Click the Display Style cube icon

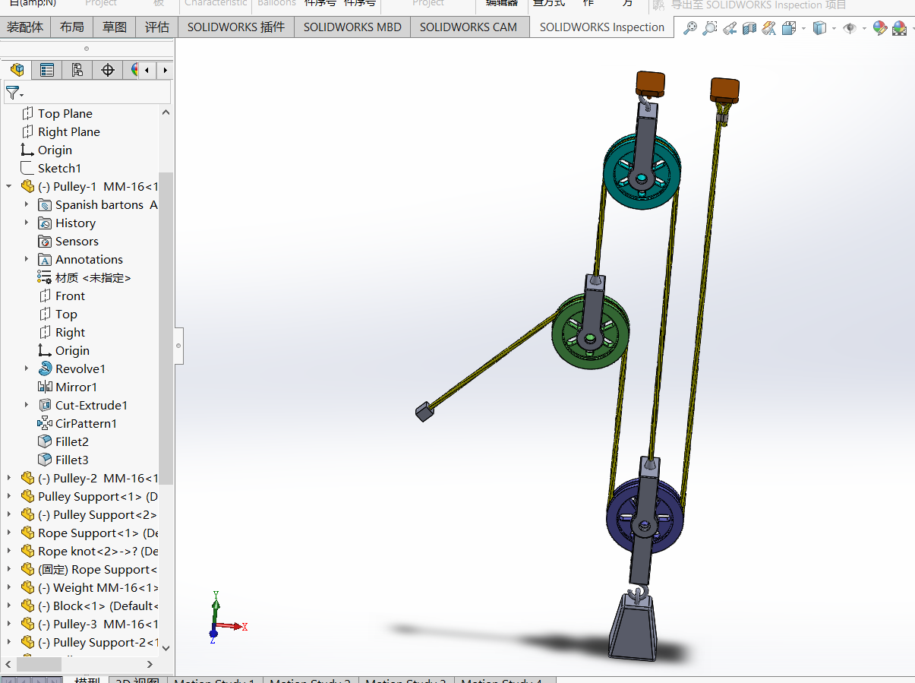pos(819,28)
